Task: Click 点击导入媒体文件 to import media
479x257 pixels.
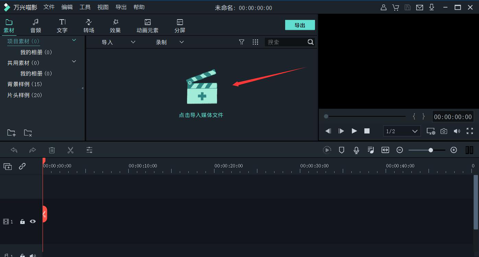Action: coord(201,115)
